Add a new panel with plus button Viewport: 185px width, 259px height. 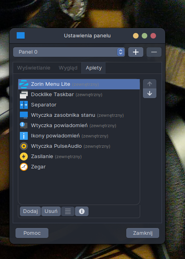point(136,52)
